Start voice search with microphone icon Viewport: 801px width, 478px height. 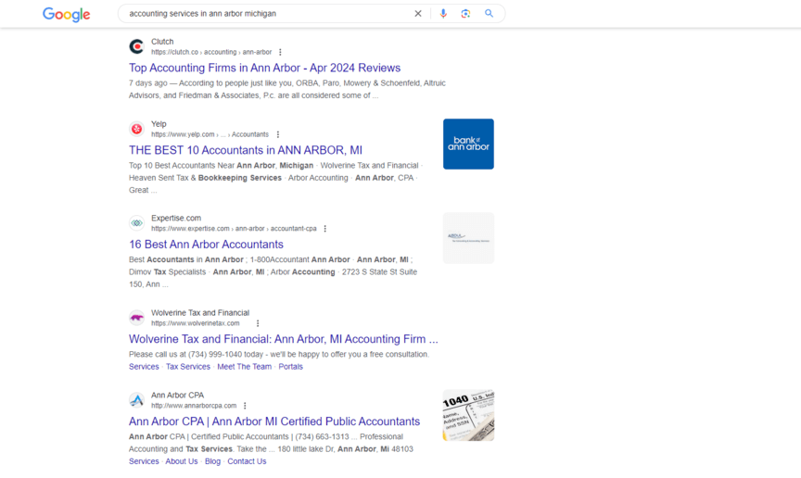tap(443, 14)
